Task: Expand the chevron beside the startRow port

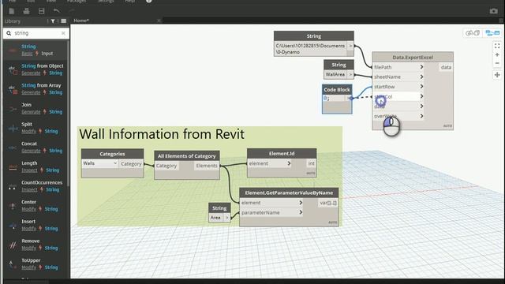Action: pyautogui.click(x=421, y=87)
